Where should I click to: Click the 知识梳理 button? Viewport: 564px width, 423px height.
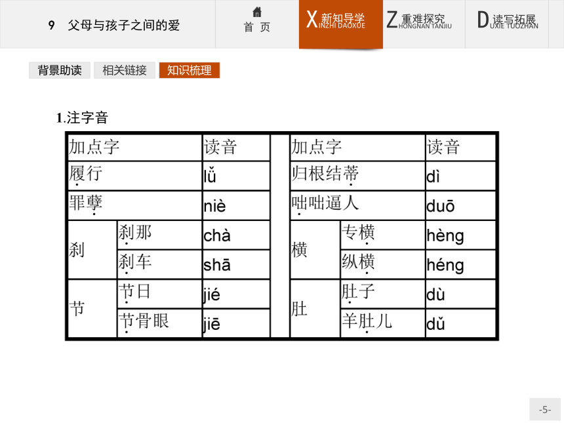pyautogui.click(x=189, y=70)
